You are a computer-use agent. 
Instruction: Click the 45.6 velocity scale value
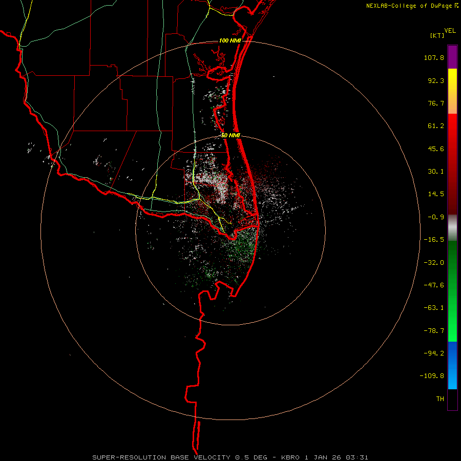436,149
